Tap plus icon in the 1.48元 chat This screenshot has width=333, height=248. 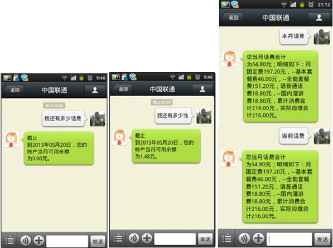click(147, 238)
